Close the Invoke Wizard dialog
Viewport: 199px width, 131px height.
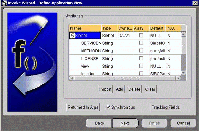[x=195, y=3]
